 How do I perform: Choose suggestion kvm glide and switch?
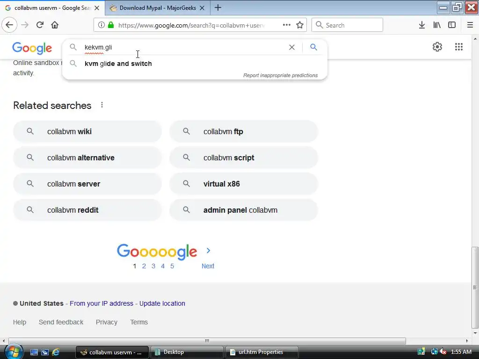click(195, 64)
